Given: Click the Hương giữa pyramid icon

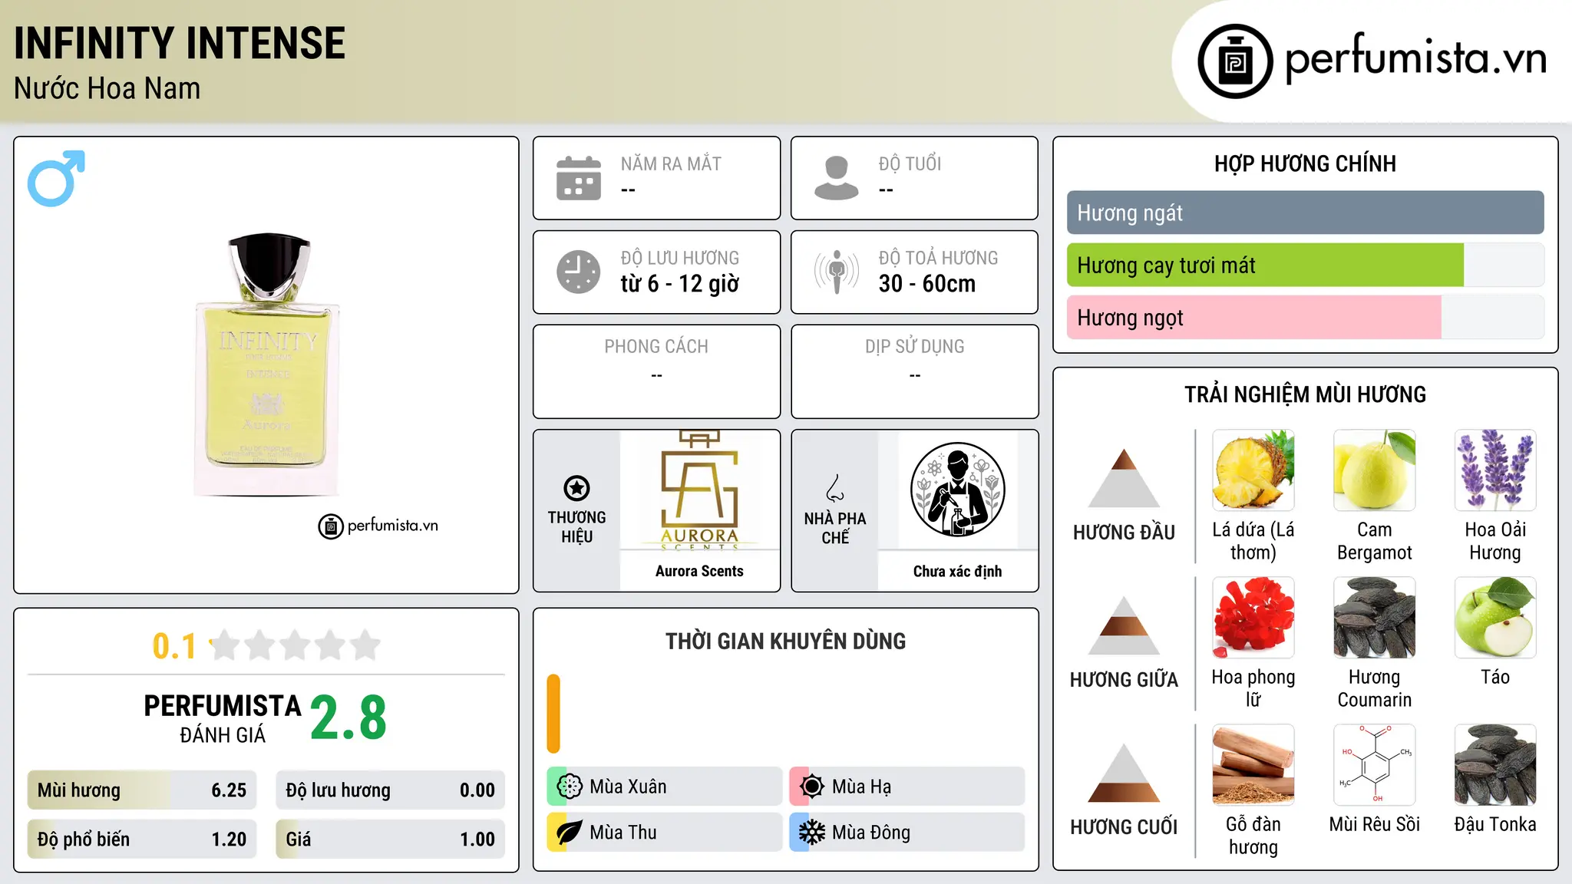Looking at the screenshot, I should tap(1125, 625).
